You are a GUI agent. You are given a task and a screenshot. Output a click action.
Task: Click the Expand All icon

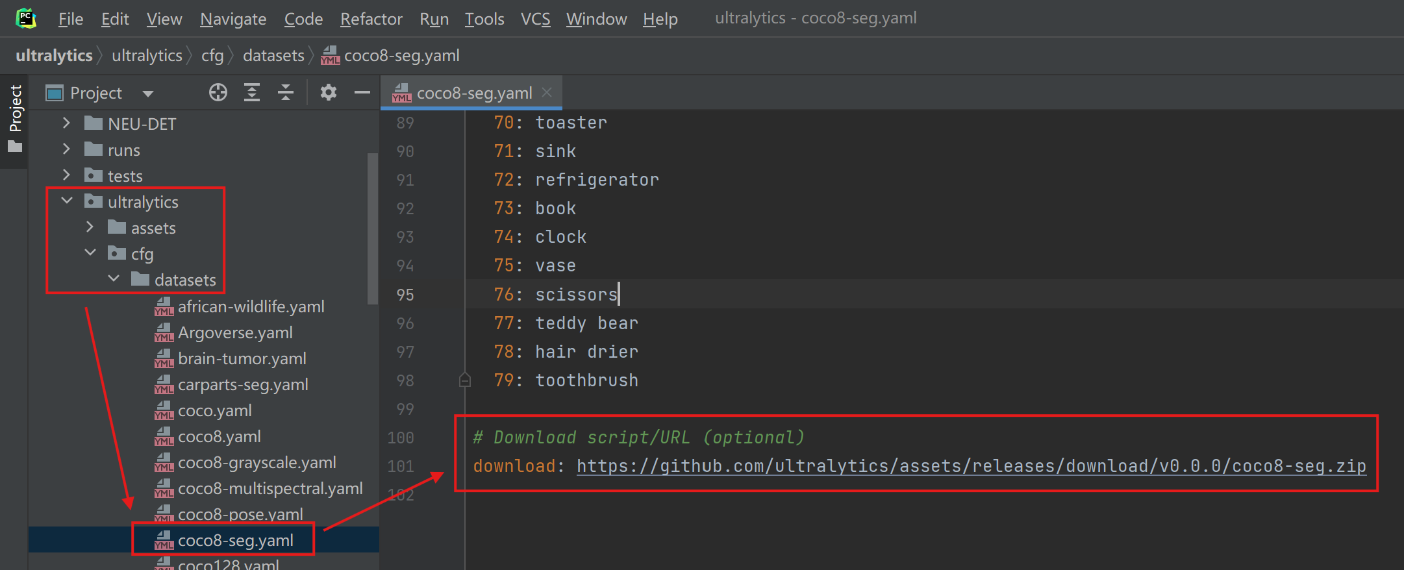[x=252, y=93]
